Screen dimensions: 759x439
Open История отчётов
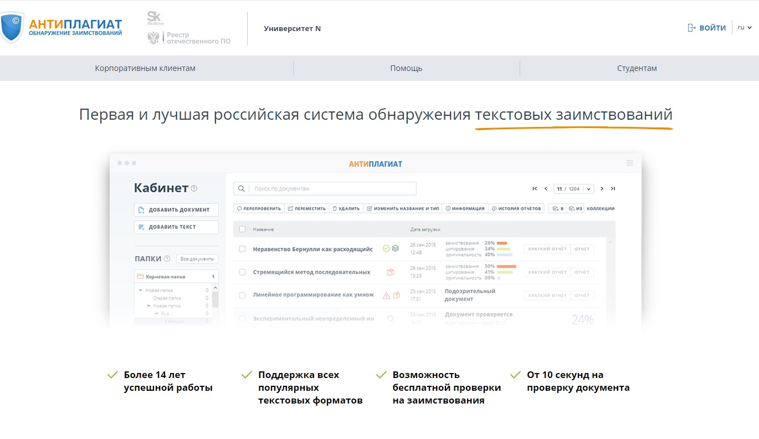coord(516,208)
